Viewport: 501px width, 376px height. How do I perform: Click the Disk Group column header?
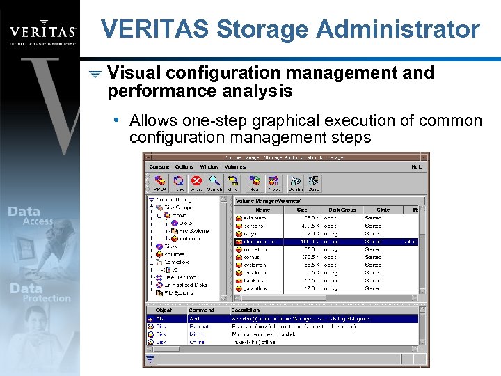click(x=342, y=210)
